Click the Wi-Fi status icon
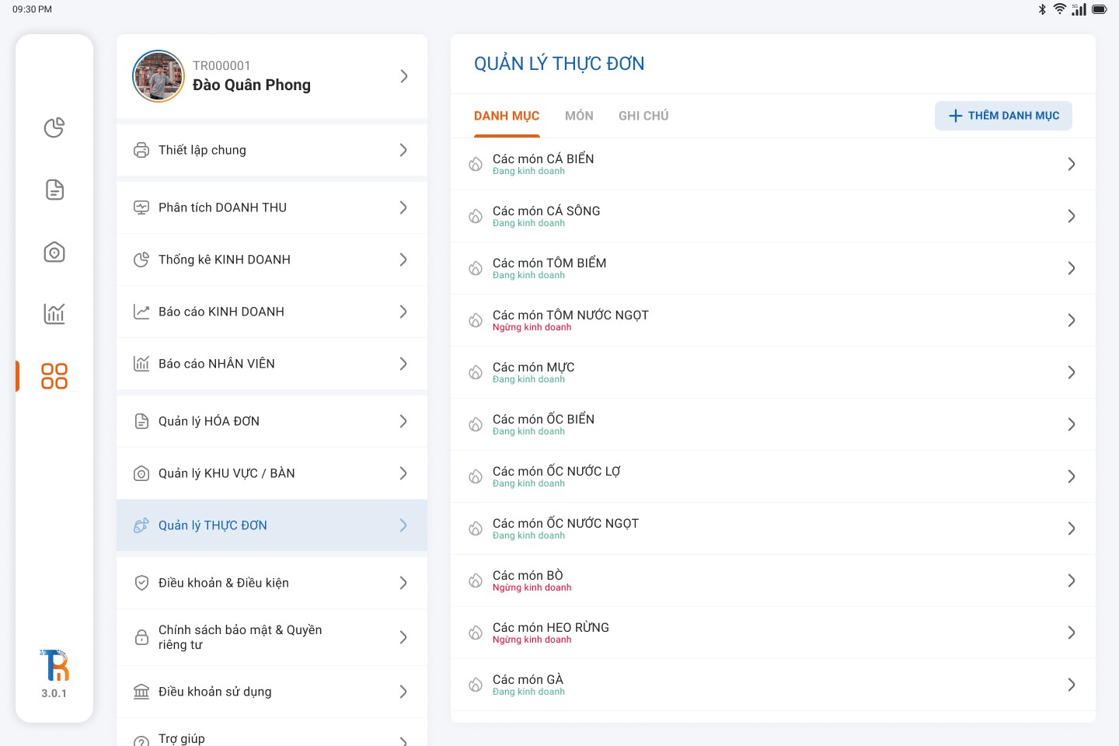This screenshot has height=746, width=1119. tap(1060, 9)
